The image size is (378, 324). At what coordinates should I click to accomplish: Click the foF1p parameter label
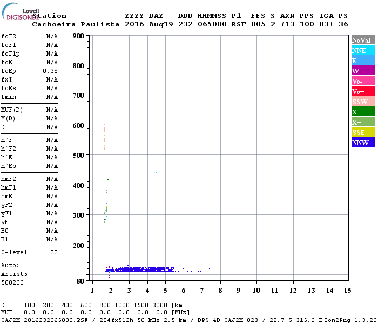tap(10, 54)
